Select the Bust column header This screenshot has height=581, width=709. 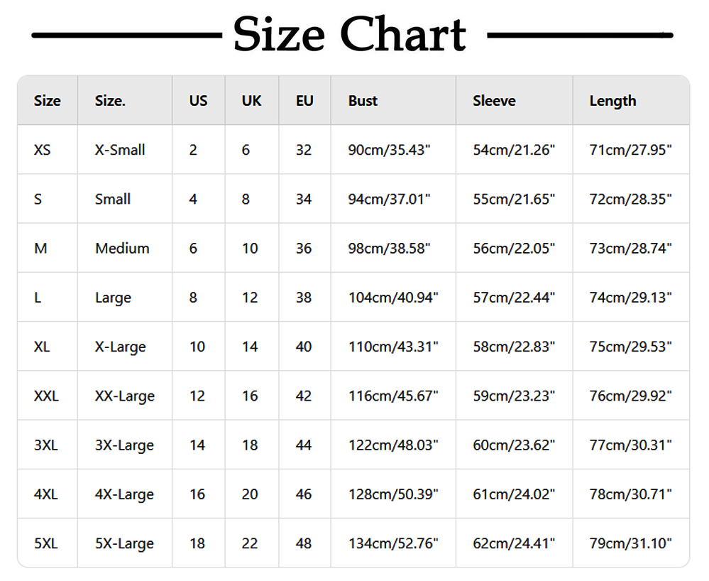click(363, 100)
